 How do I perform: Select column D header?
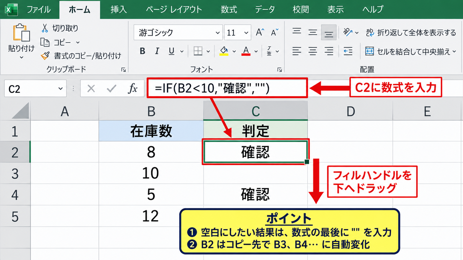coord(350,111)
